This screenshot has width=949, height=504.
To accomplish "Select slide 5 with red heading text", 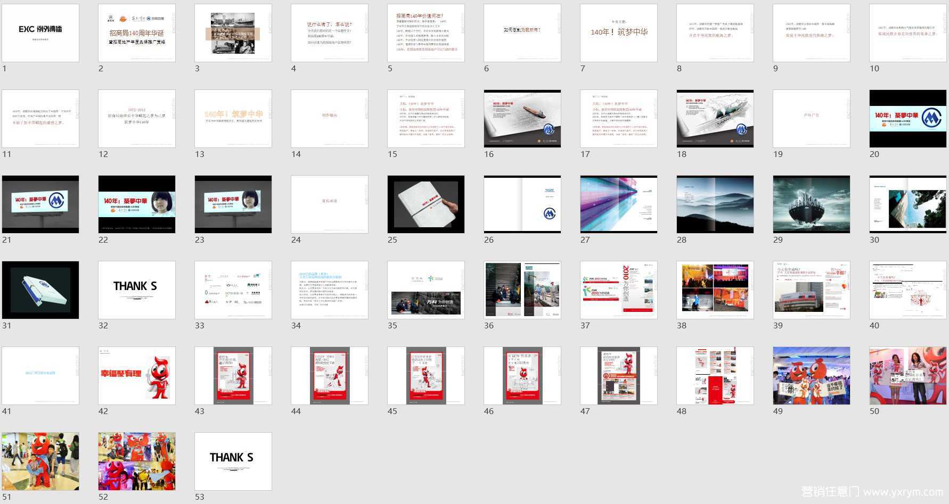I will (426, 33).
